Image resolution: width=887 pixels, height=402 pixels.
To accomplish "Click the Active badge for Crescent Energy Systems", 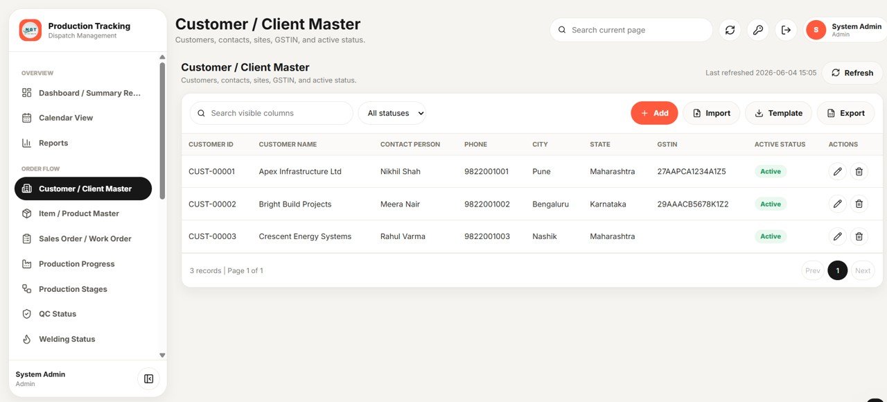I will tap(771, 236).
